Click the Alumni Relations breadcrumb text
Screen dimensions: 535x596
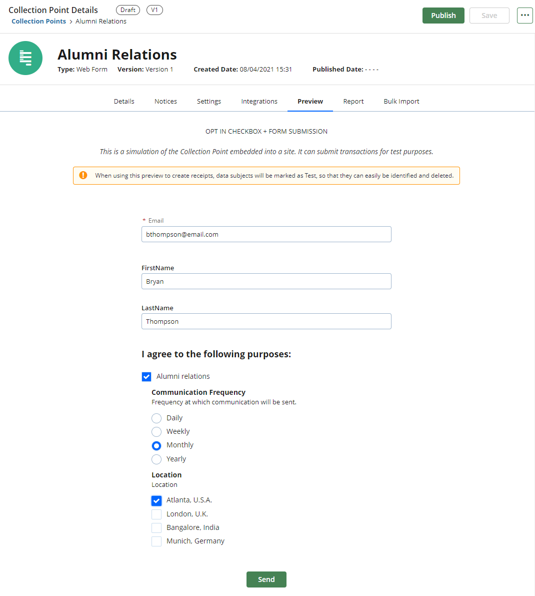coord(101,22)
